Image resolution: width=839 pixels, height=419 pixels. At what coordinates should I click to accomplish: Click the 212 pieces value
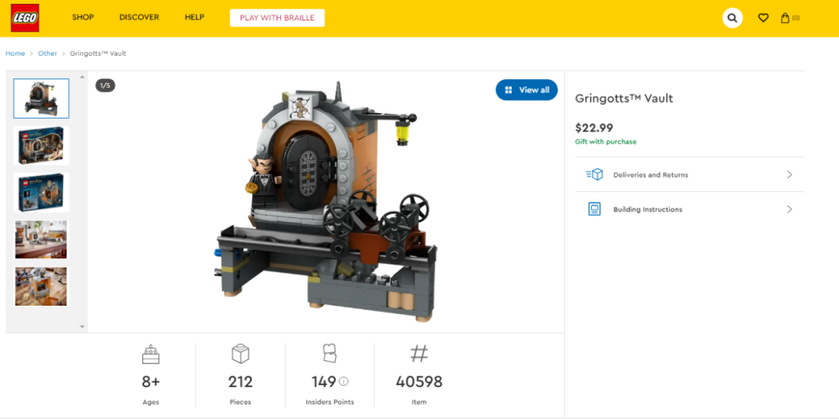(240, 382)
